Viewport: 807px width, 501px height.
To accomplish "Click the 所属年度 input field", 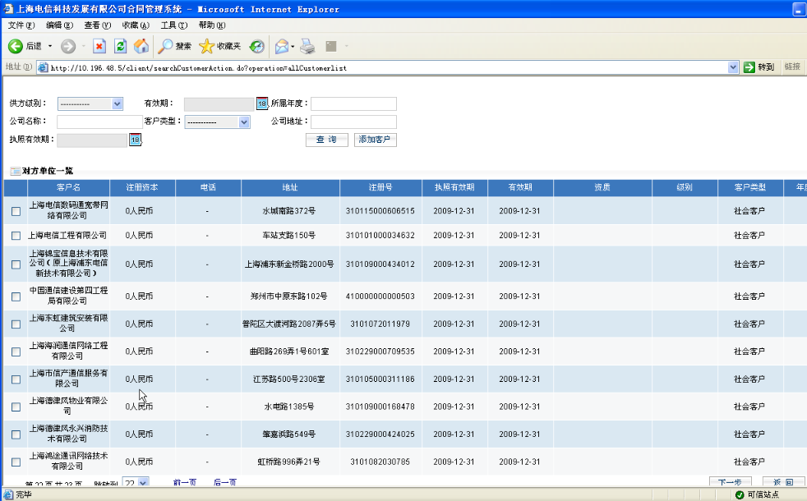I will pos(353,103).
